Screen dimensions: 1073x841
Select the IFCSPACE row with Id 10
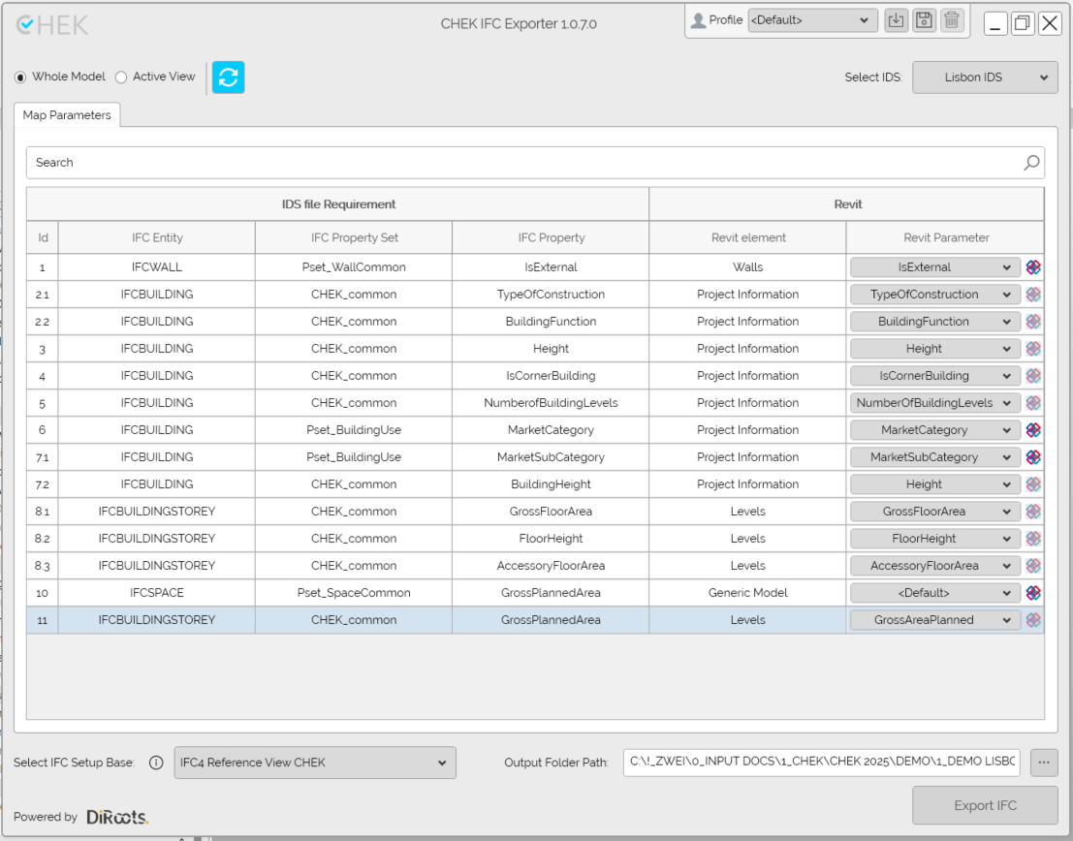point(354,593)
